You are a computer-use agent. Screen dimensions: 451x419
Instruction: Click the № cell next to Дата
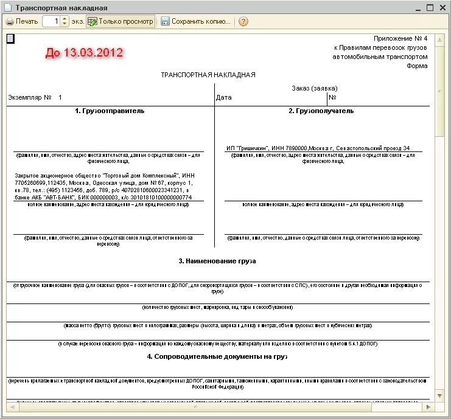[332, 97]
